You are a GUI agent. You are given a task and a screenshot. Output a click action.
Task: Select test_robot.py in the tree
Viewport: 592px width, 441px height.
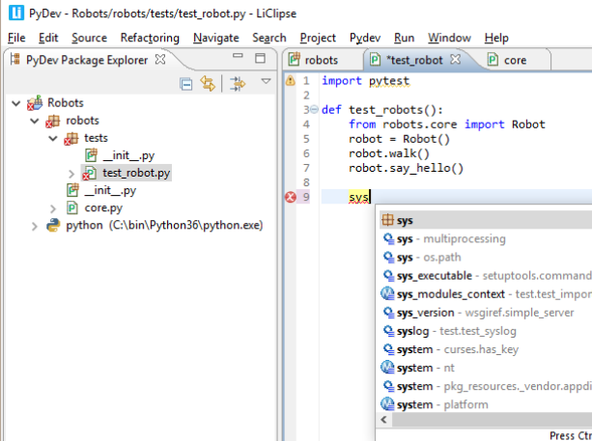pos(136,173)
